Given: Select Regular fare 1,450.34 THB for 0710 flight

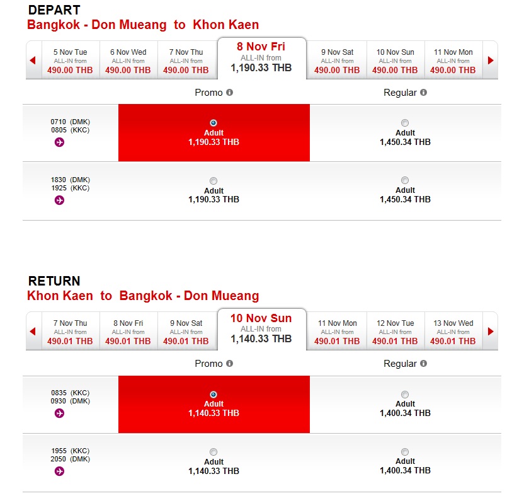Looking at the screenshot, I should coord(405,123).
